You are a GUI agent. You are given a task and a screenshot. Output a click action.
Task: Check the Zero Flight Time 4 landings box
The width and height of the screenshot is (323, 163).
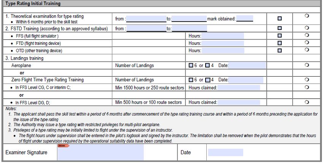(x=208, y=80)
